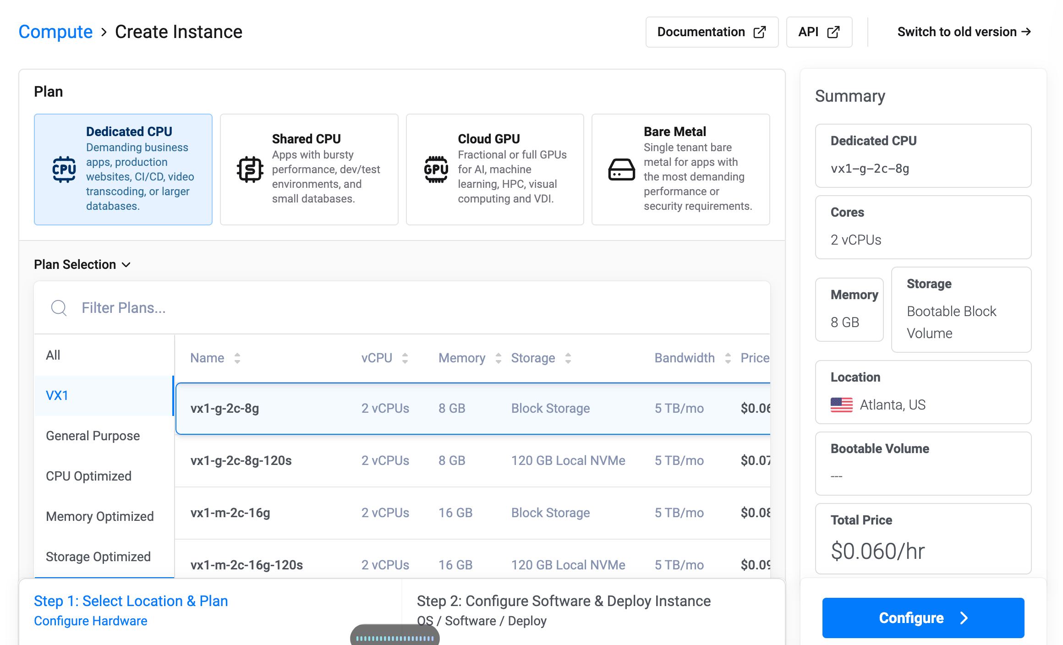
Task: Go to Step 1: Select Location & Plan
Action: click(131, 610)
